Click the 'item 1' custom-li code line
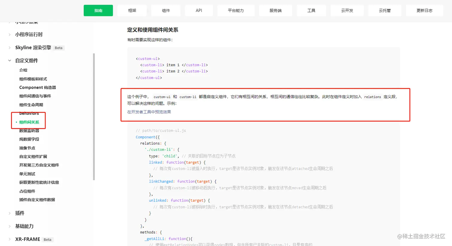 (x=174, y=65)
